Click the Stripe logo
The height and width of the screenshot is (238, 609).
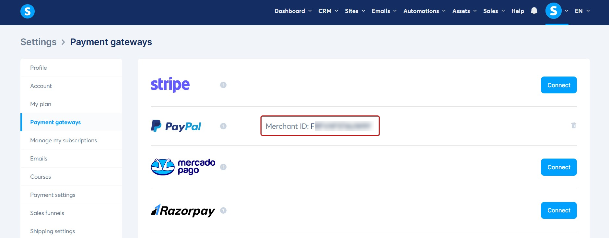coord(170,85)
